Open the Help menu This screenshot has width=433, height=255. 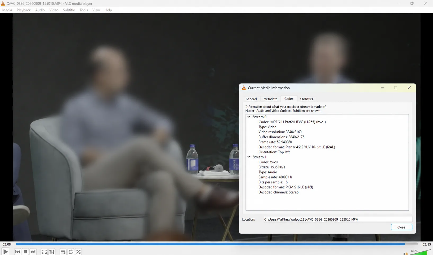(108, 10)
